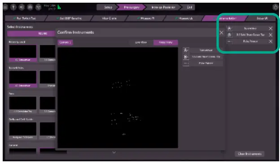The image size is (280, 164).
Task: Click the Pulse Pointer icon in selected list
Action: coord(229,41)
